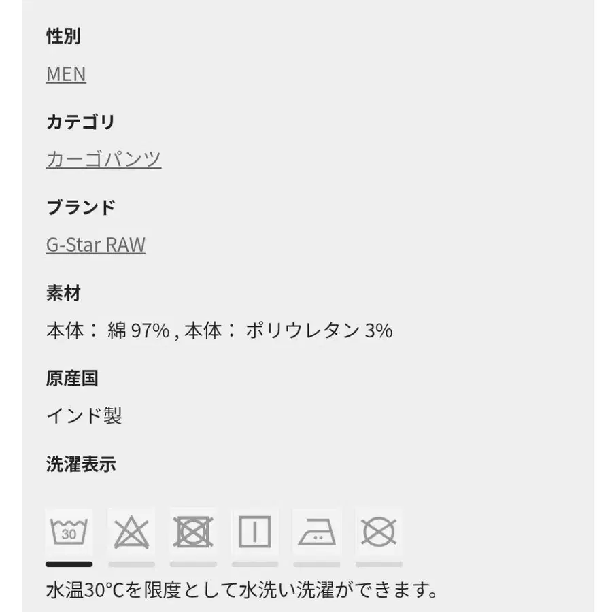Click the 素材 section heading
Viewport: 612px width, 612px height.
63,294
